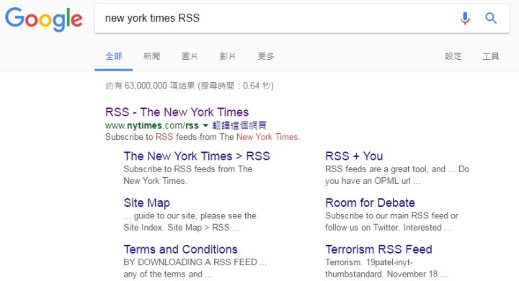Click the voice search microphone icon

pos(465,18)
